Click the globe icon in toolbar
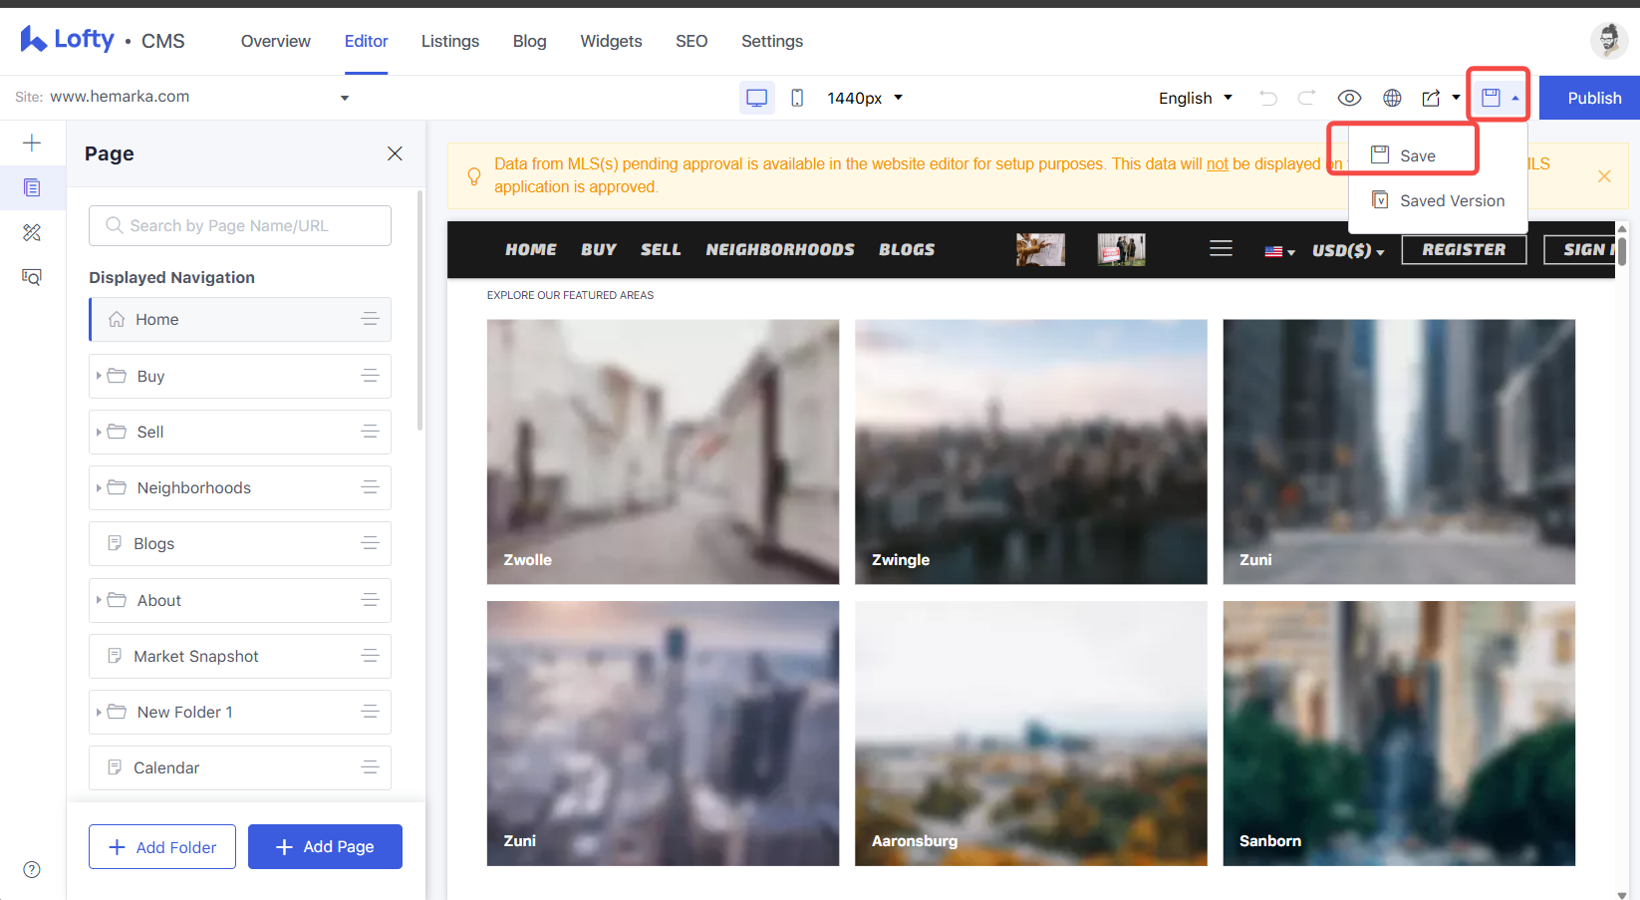Screen dimensions: 1640x900 [1392, 98]
